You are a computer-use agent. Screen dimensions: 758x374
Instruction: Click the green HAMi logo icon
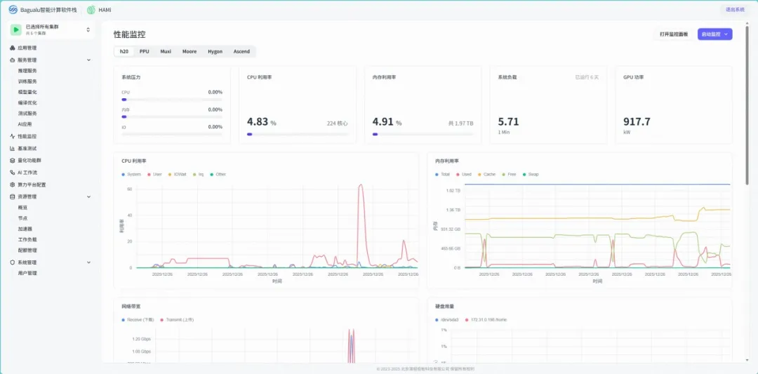91,10
